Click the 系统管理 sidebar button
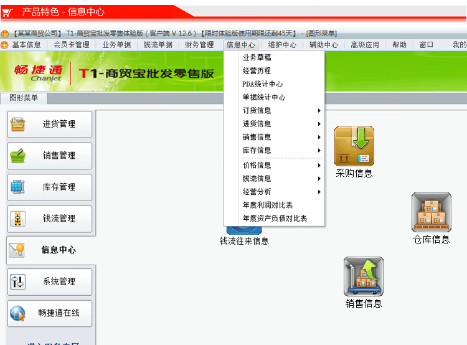 pyautogui.click(x=49, y=281)
